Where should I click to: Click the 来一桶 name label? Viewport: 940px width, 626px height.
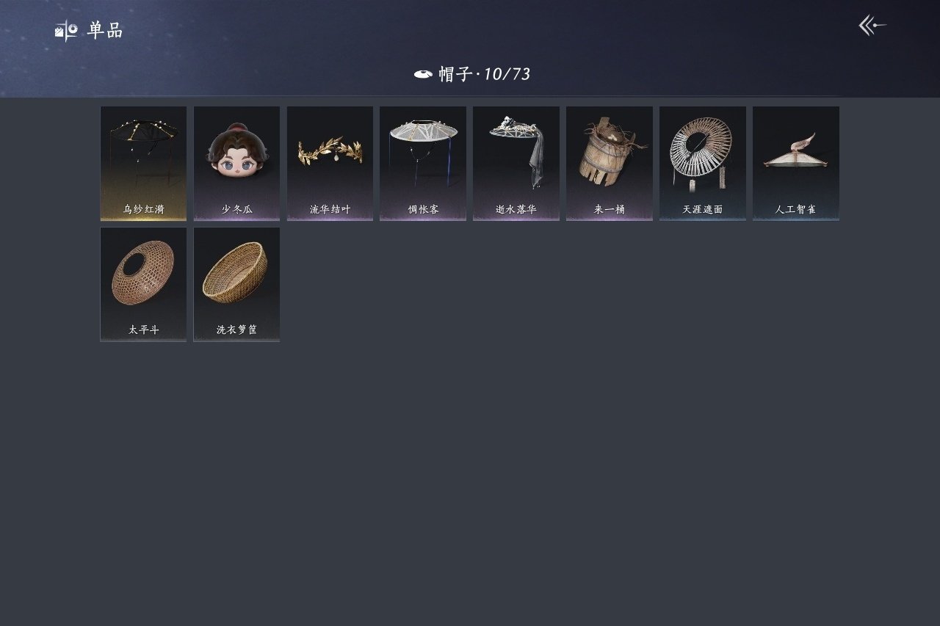tap(610, 209)
